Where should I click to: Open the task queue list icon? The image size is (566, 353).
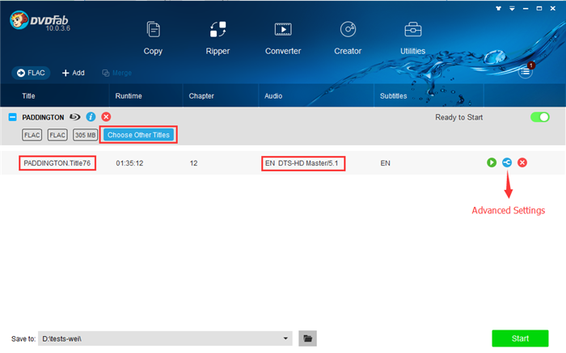526,72
